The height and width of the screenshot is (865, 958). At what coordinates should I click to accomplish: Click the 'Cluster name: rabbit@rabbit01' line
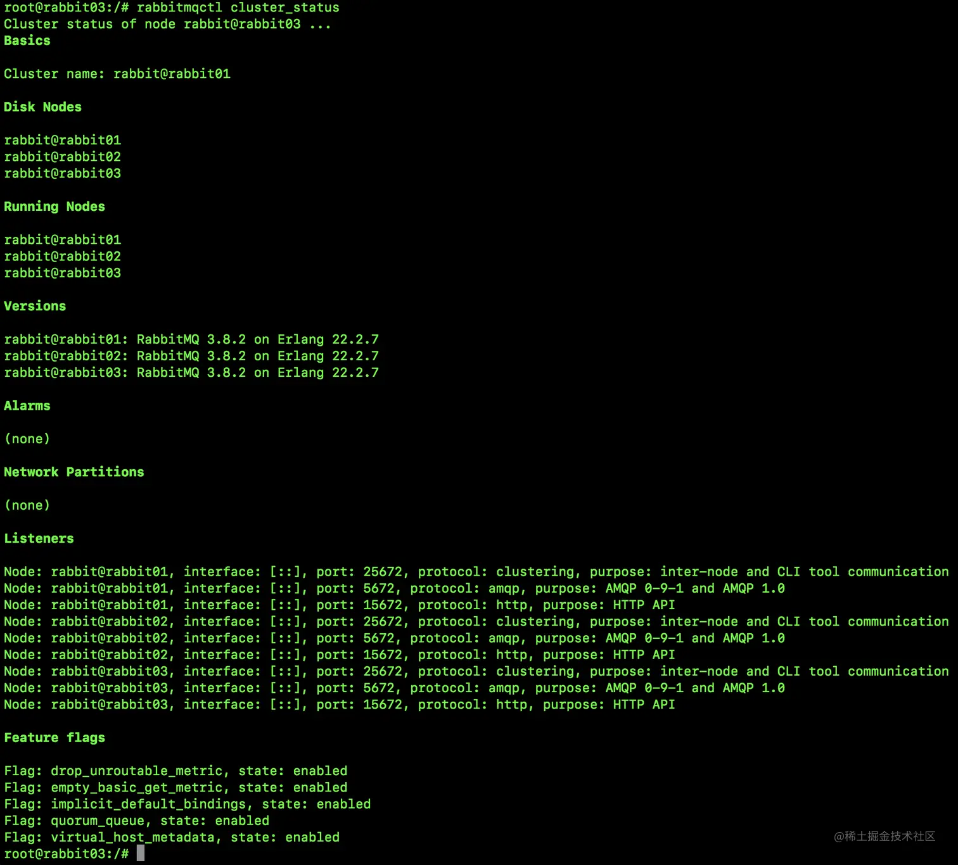[x=117, y=74]
